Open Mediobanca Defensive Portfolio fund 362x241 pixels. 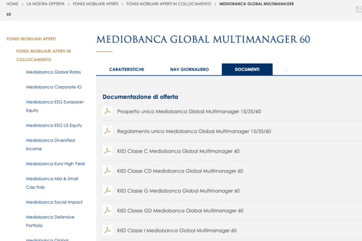tap(50, 221)
